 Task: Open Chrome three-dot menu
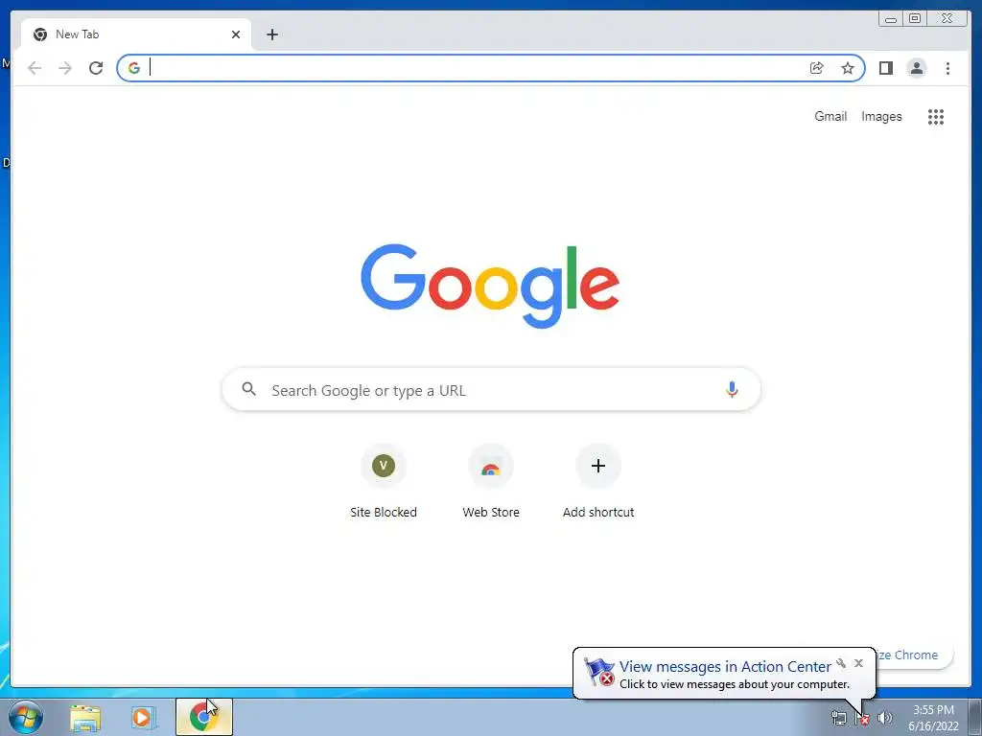pos(947,68)
